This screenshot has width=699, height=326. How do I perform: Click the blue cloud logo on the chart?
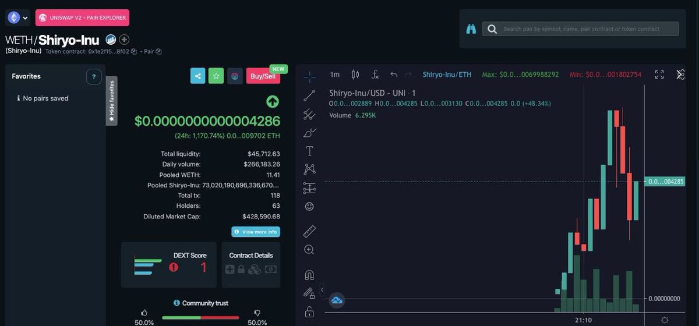tap(337, 300)
